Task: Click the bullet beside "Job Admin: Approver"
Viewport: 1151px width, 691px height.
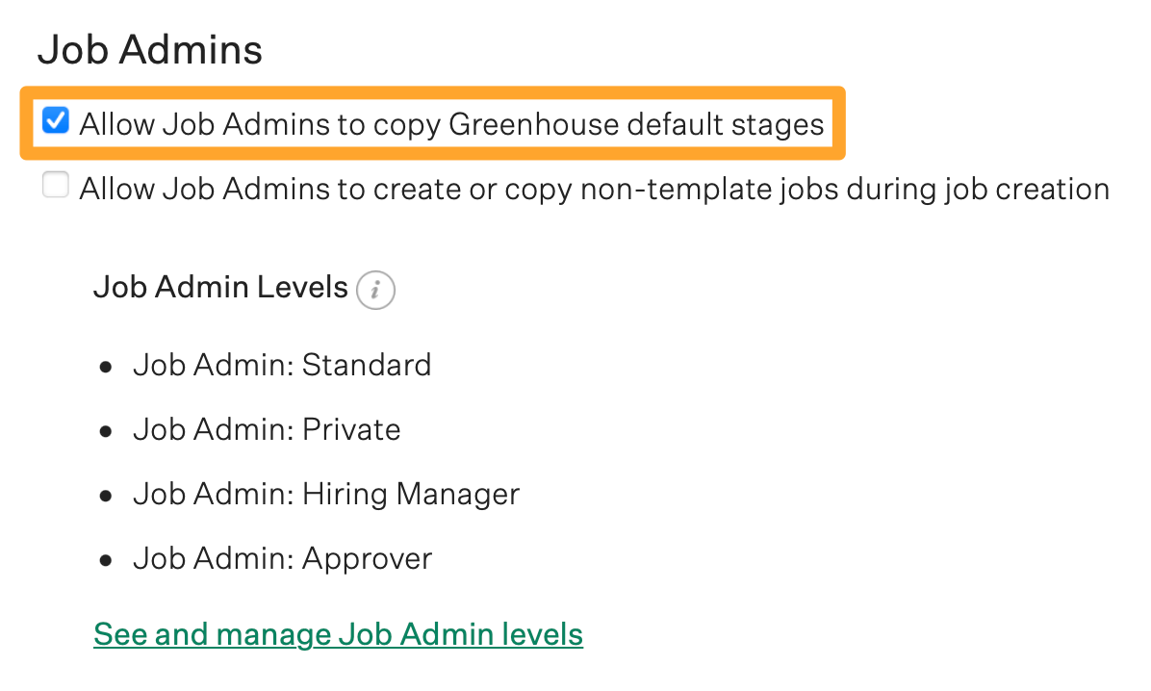Action: coord(106,558)
